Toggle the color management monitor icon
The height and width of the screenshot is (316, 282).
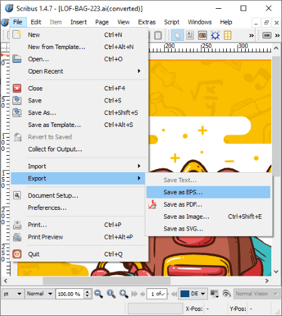tap(214, 294)
